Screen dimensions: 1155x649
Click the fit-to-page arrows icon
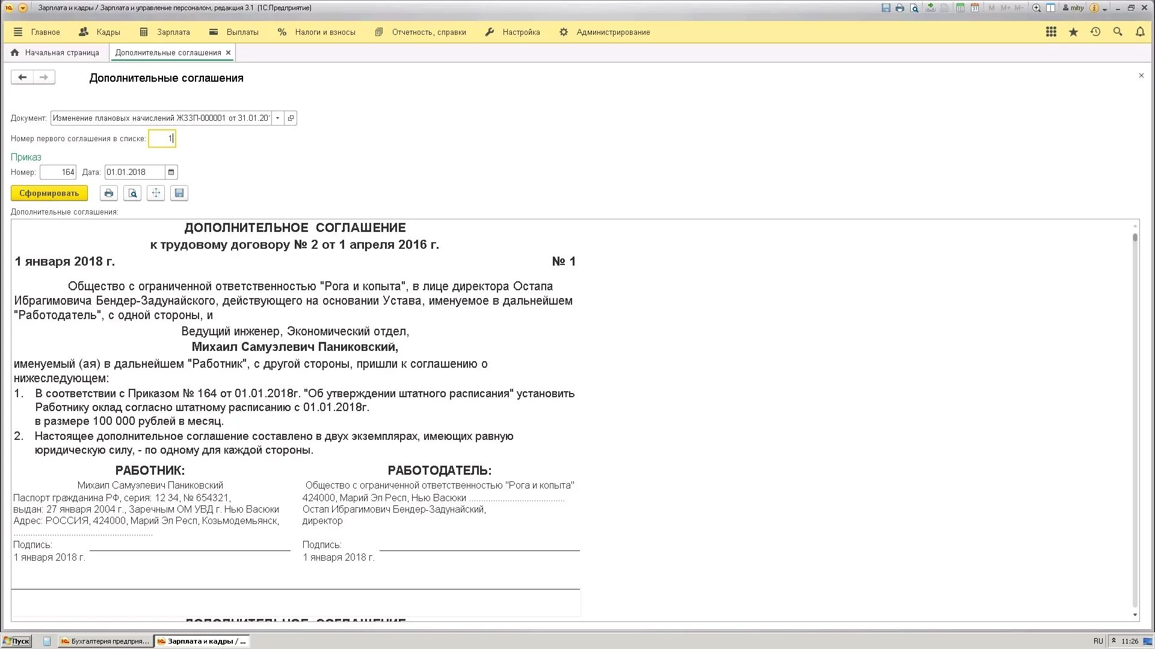pos(156,193)
